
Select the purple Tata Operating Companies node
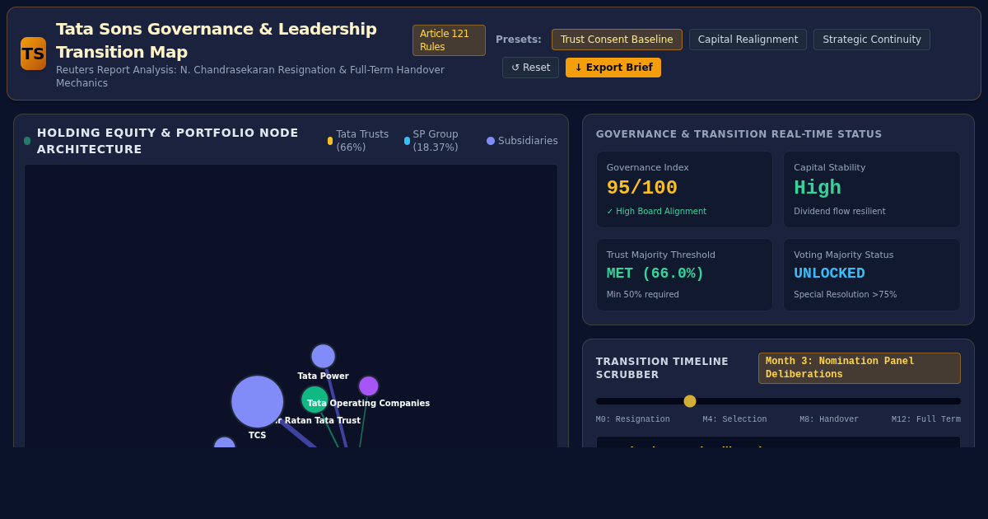pyautogui.click(x=368, y=386)
